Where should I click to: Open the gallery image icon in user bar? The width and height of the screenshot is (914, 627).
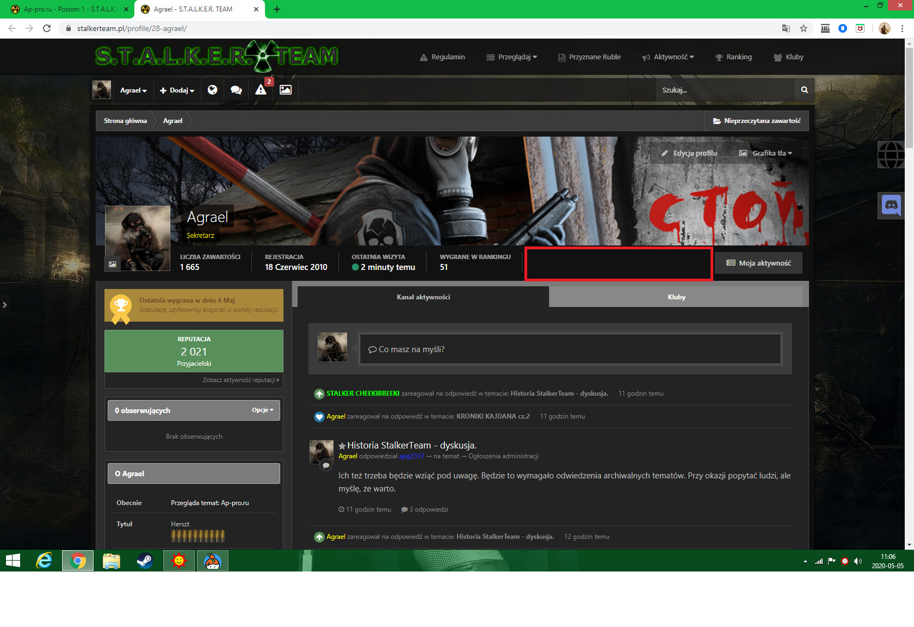click(286, 90)
